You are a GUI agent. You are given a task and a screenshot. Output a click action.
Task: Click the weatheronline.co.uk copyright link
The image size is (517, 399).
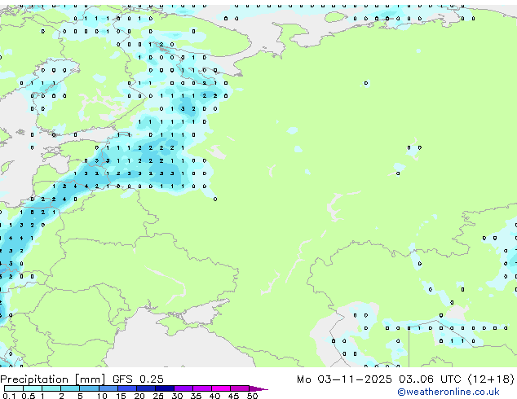449,392
